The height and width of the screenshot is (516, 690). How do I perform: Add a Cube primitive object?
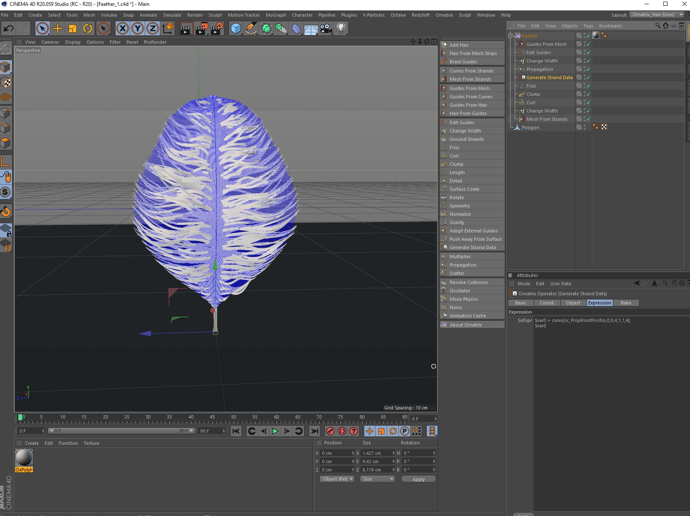[x=236, y=28]
